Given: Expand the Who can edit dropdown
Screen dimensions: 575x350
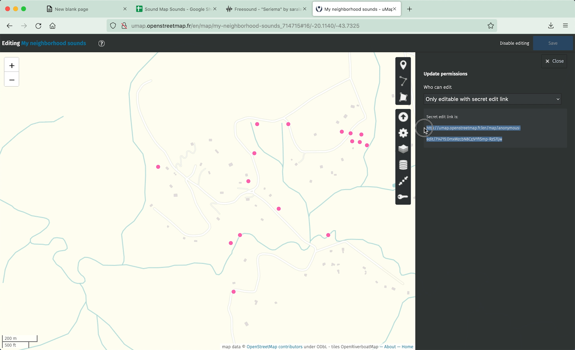Looking at the screenshot, I should (x=492, y=99).
